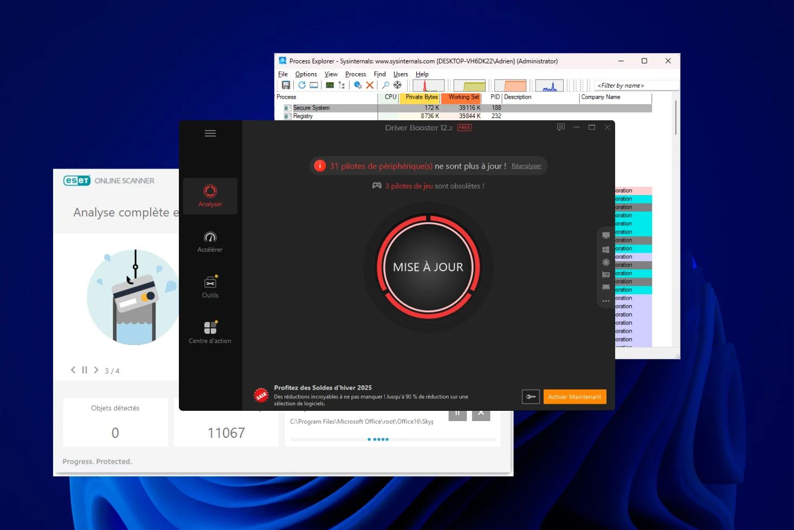Expand more device categories ellipsis
Viewport: 794px width, 530px height.
click(x=605, y=301)
